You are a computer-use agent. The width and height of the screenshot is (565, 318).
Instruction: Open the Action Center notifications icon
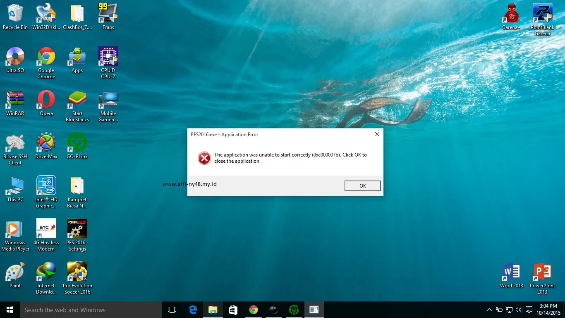coord(529,310)
